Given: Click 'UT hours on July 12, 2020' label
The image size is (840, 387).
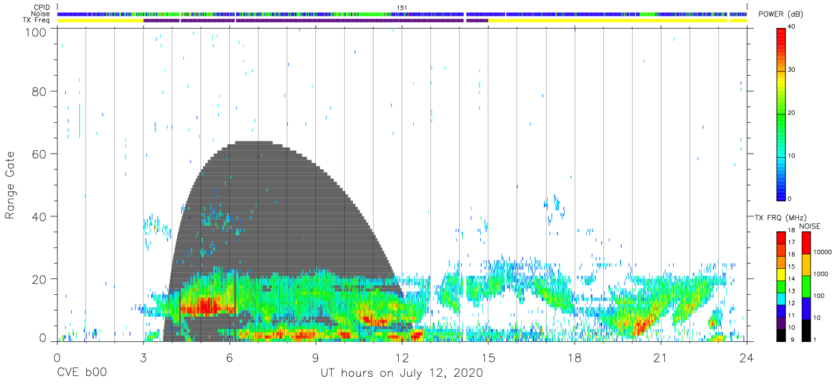Looking at the screenshot, I should (402, 373).
